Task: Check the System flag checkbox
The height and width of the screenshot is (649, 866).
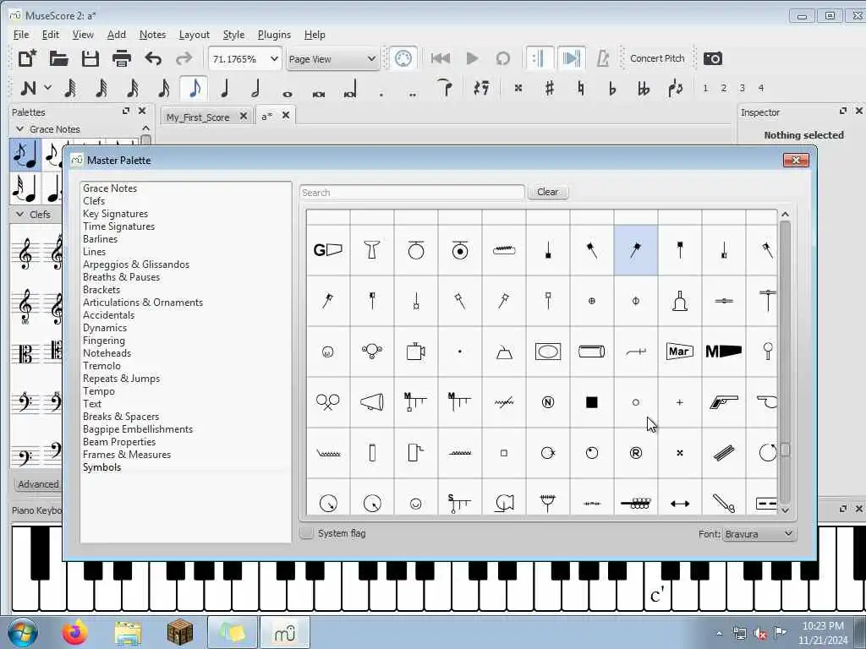Action: tap(306, 533)
